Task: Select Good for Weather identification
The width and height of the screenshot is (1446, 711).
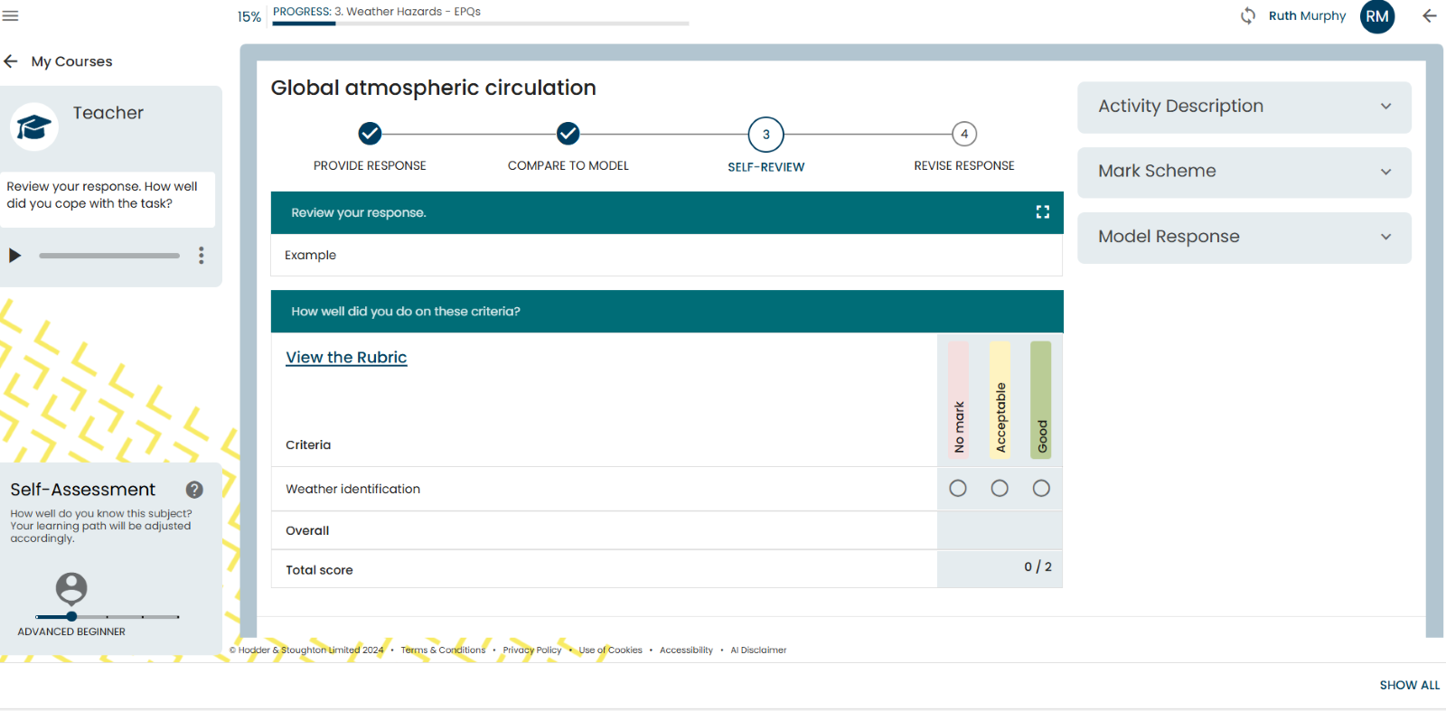Action: [x=1041, y=489]
